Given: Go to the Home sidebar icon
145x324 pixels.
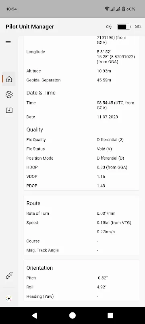Looking at the screenshot, I should 9,79.
